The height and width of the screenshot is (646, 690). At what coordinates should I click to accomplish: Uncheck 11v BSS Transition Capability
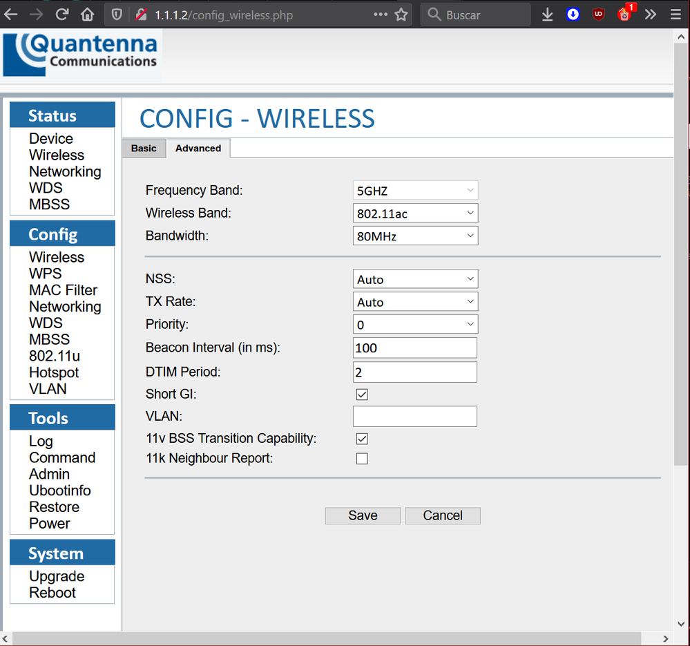click(x=362, y=438)
